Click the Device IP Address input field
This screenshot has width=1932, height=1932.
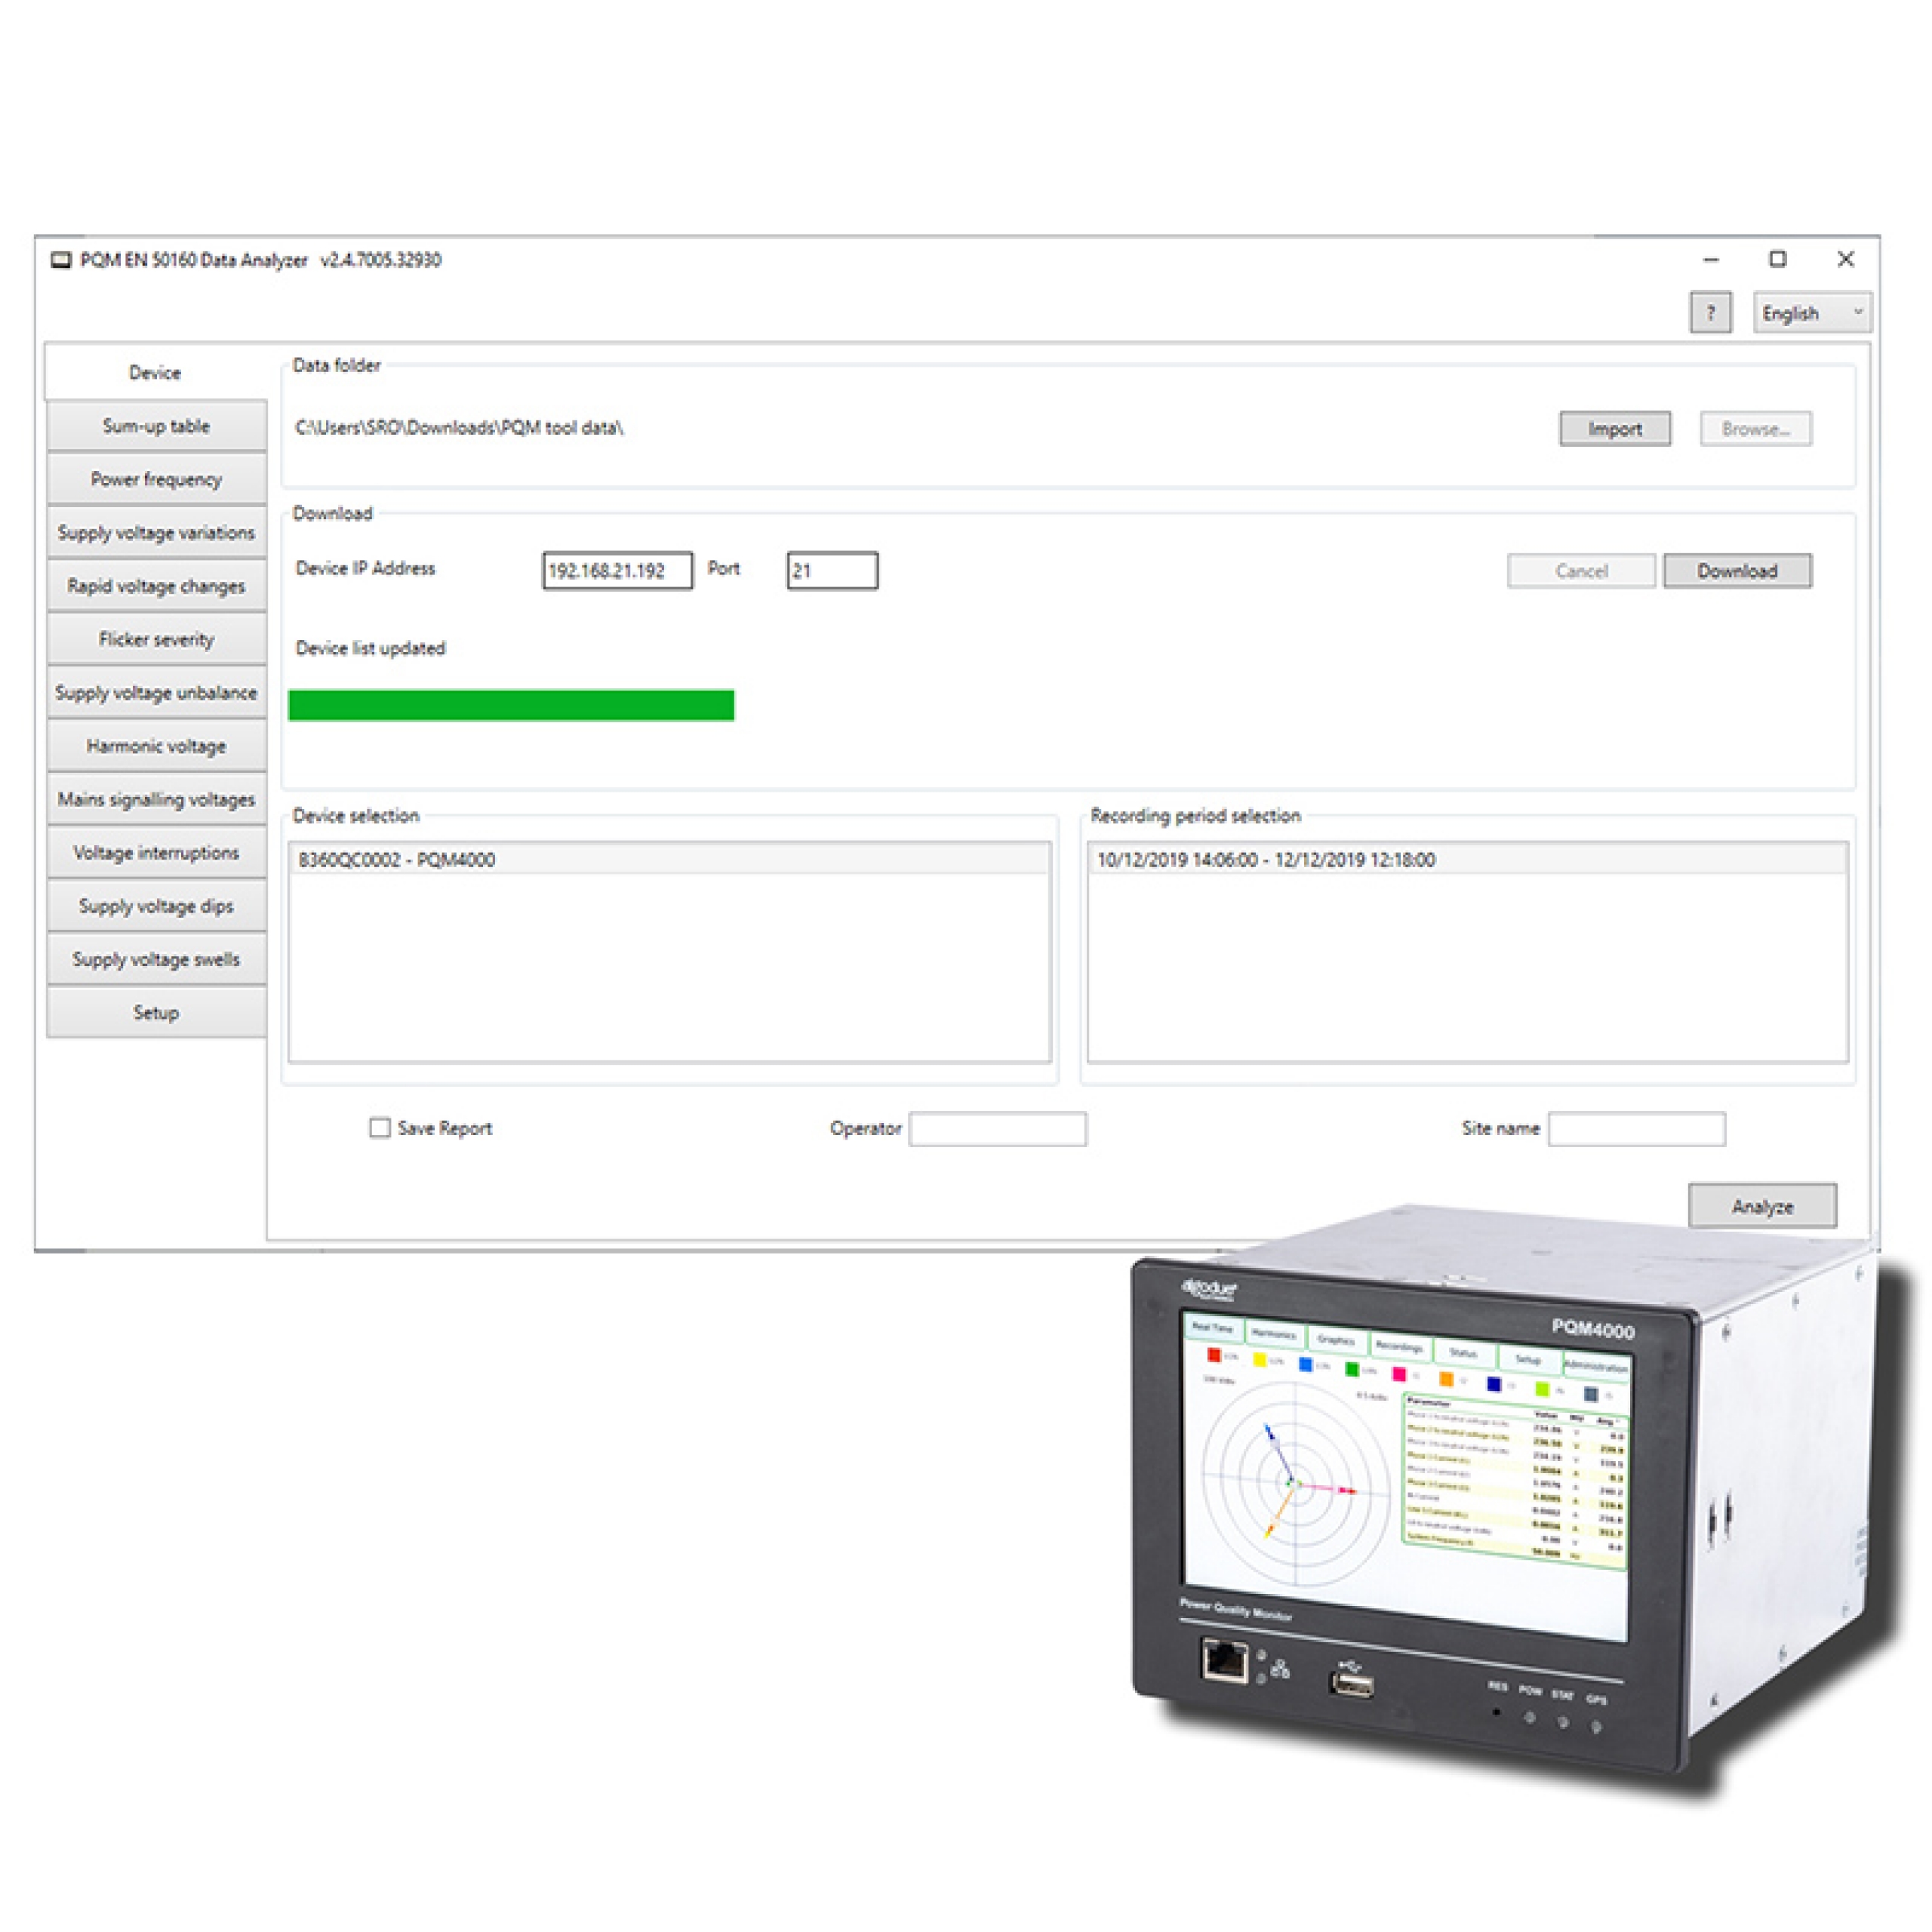coord(616,571)
